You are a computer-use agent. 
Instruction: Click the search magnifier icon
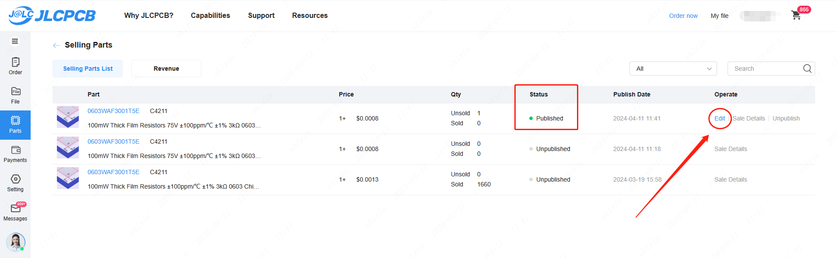click(x=807, y=69)
